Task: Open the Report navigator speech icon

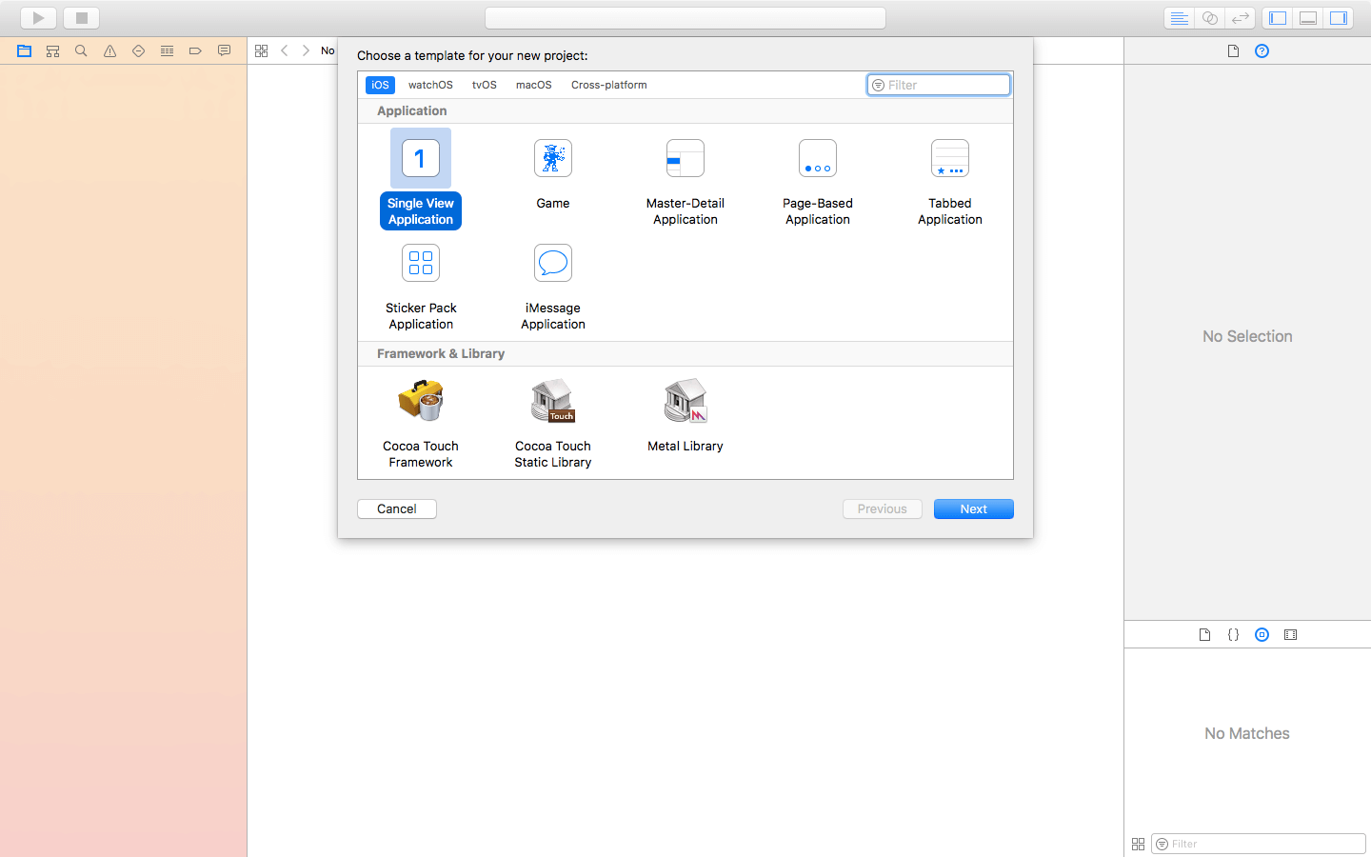Action: pos(224,50)
